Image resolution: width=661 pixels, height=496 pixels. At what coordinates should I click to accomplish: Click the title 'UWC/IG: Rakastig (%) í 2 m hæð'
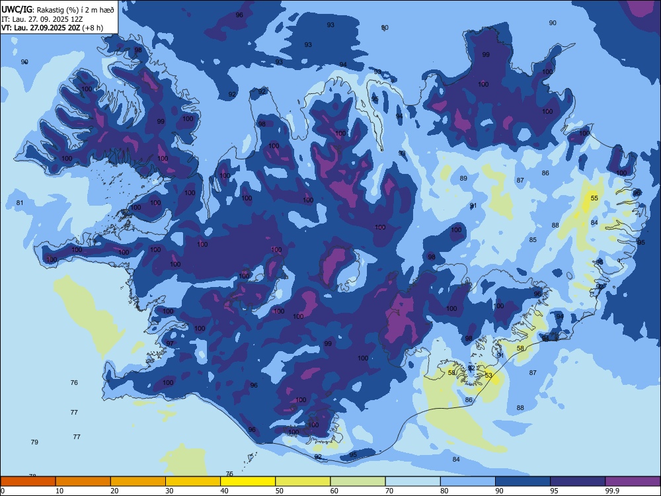[58, 9]
